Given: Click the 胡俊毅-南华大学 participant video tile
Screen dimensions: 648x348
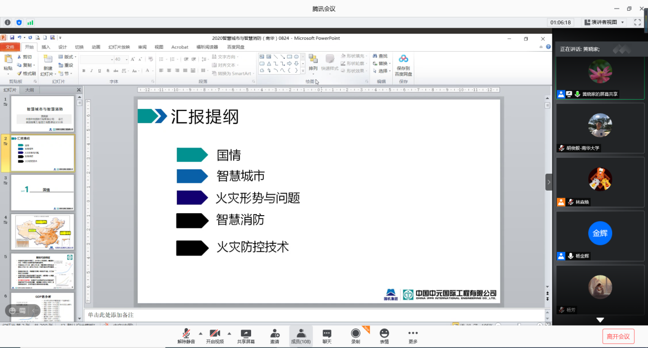Looking at the screenshot, I should [600, 127].
